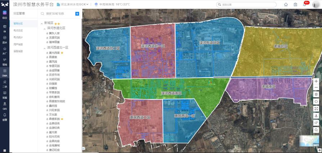This screenshot has width=322, height=153.
Task: Collapse the 新城区 tree node
Action: pos(42,23)
